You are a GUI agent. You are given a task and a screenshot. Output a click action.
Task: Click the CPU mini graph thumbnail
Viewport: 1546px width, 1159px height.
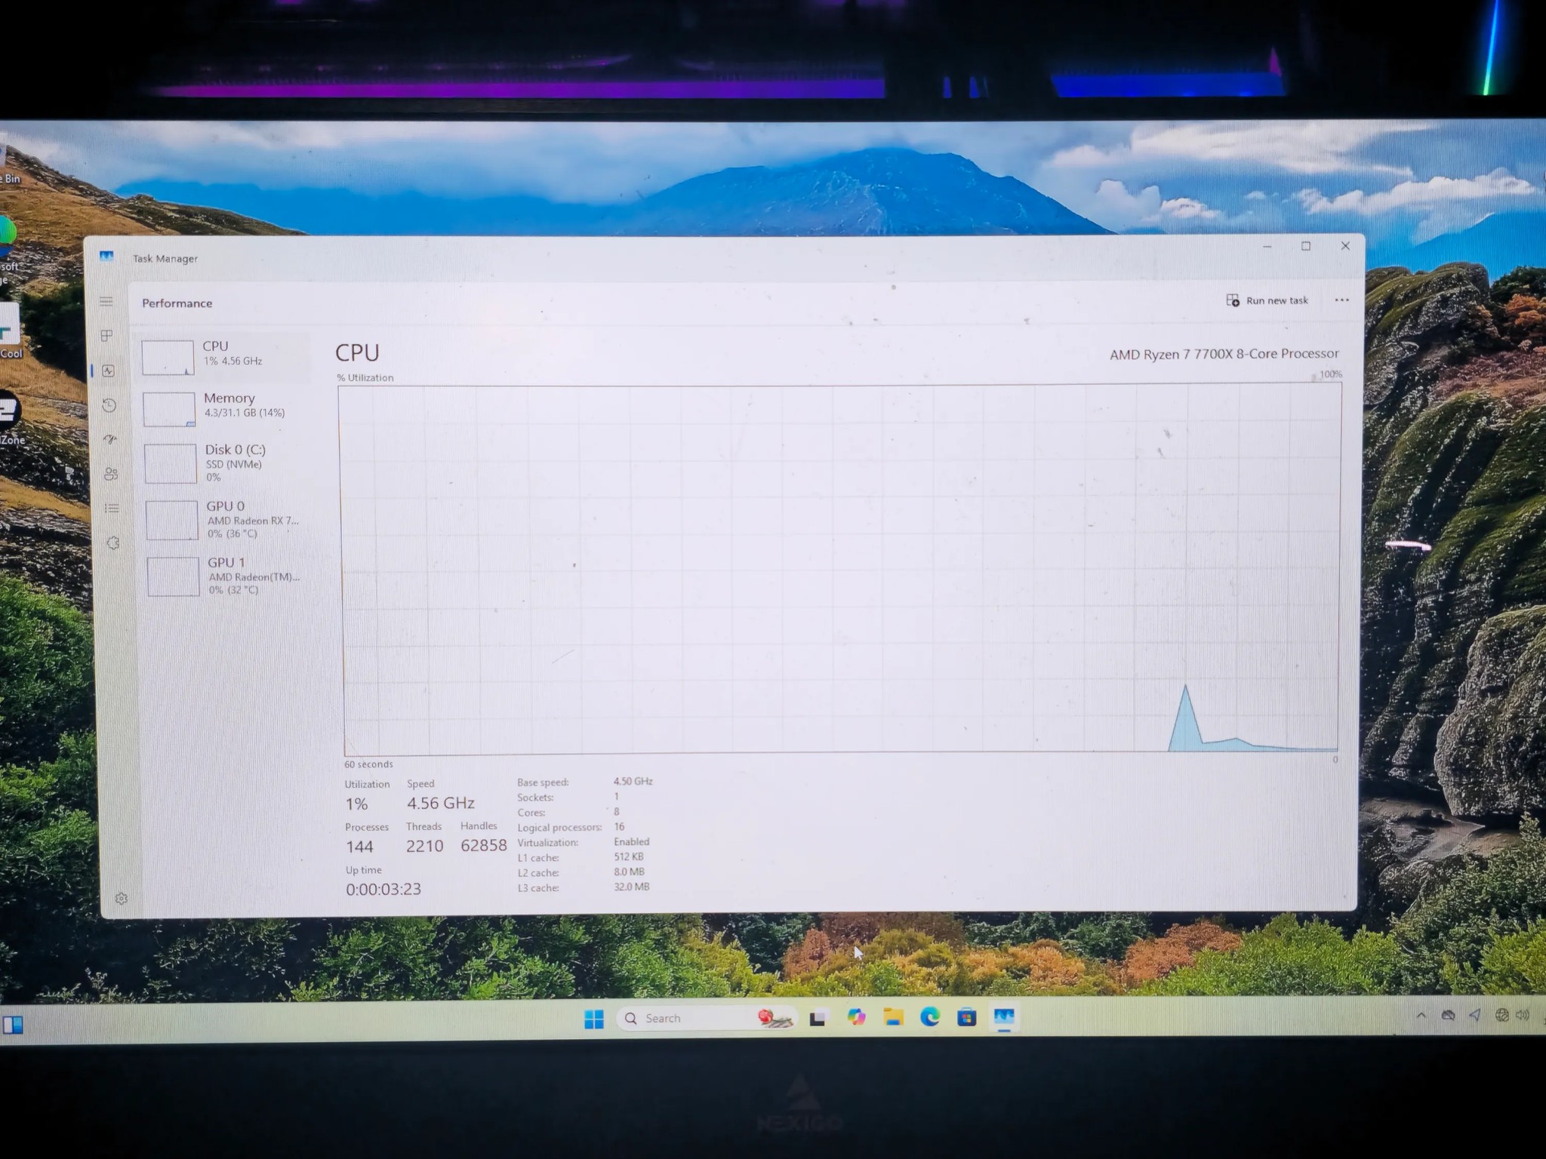click(168, 358)
